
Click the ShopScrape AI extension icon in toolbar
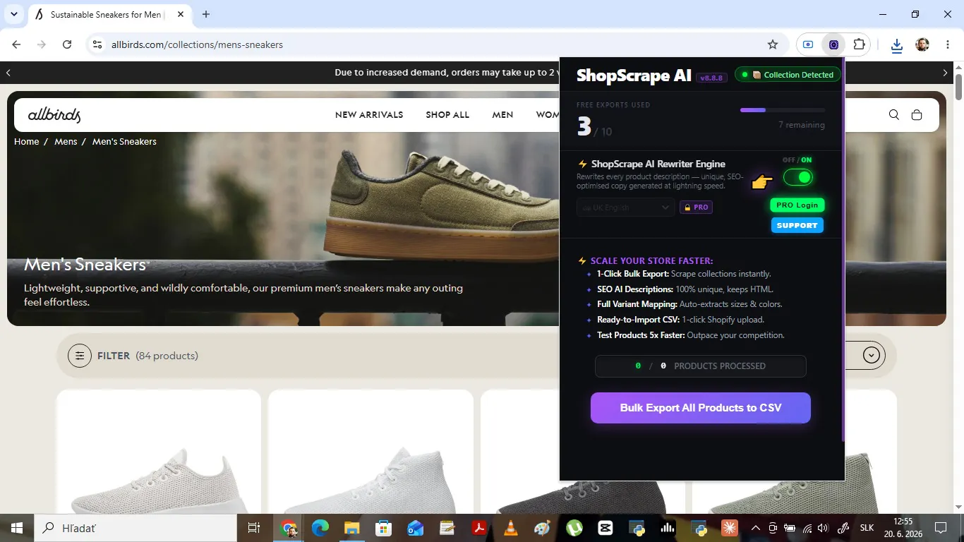(x=834, y=44)
